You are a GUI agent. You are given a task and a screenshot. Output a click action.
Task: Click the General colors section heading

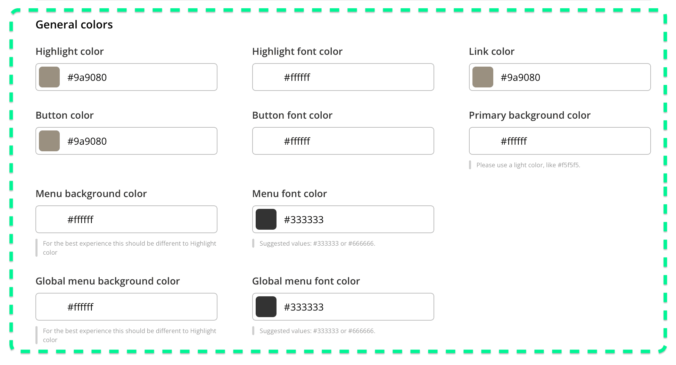(x=74, y=24)
